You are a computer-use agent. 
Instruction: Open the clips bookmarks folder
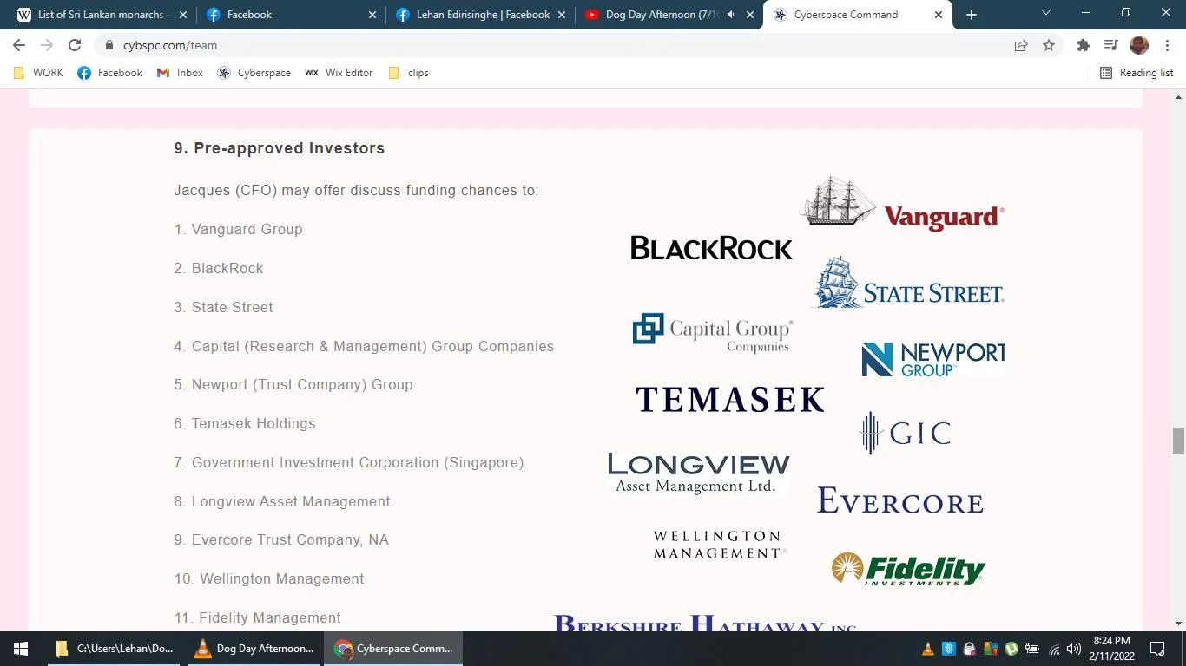pyautogui.click(x=408, y=73)
